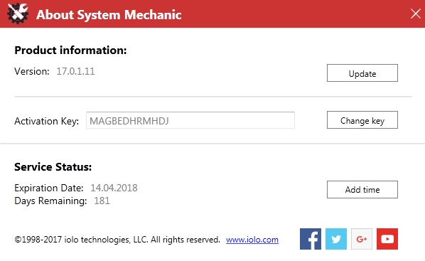Click the System Mechanic gear-wrench logo
425x261 pixels.
pos(18,14)
